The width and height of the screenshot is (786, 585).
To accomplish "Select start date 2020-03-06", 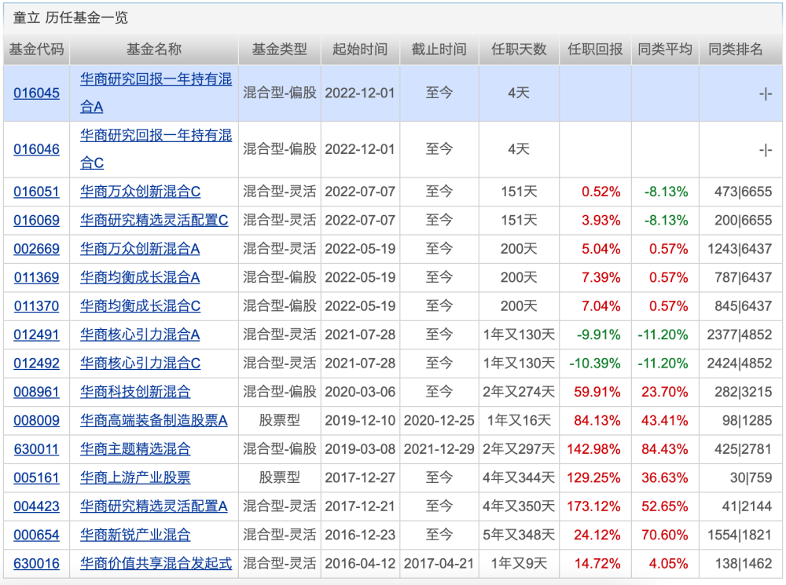I will 360,392.
